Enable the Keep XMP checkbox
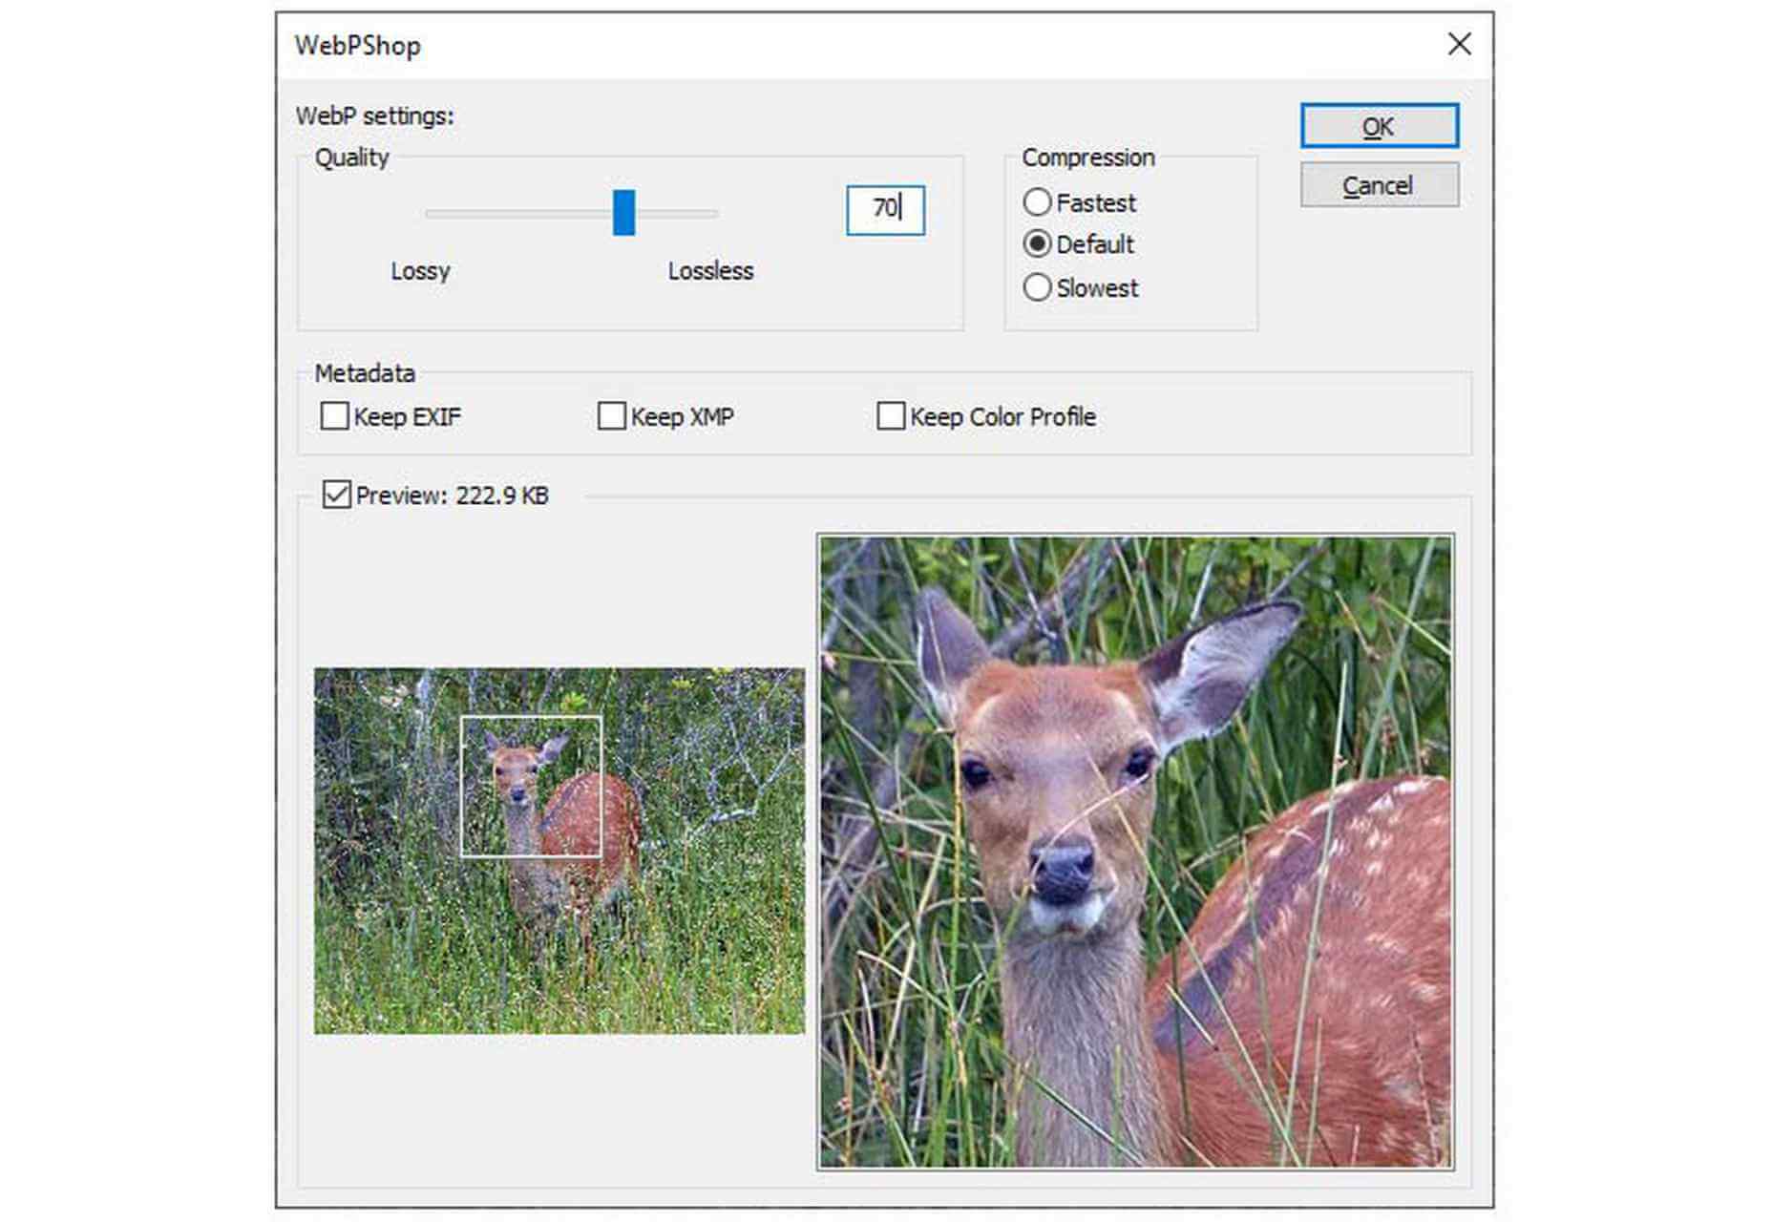 click(611, 416)
